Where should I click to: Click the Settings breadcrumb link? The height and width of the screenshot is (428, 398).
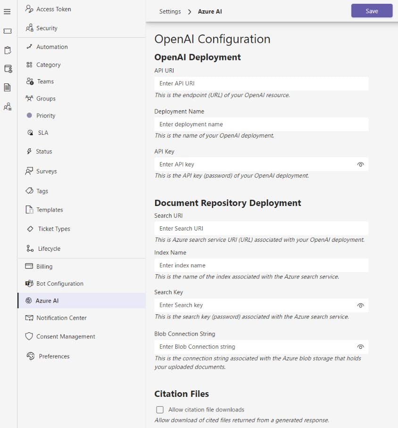click(x=170, y=11)
